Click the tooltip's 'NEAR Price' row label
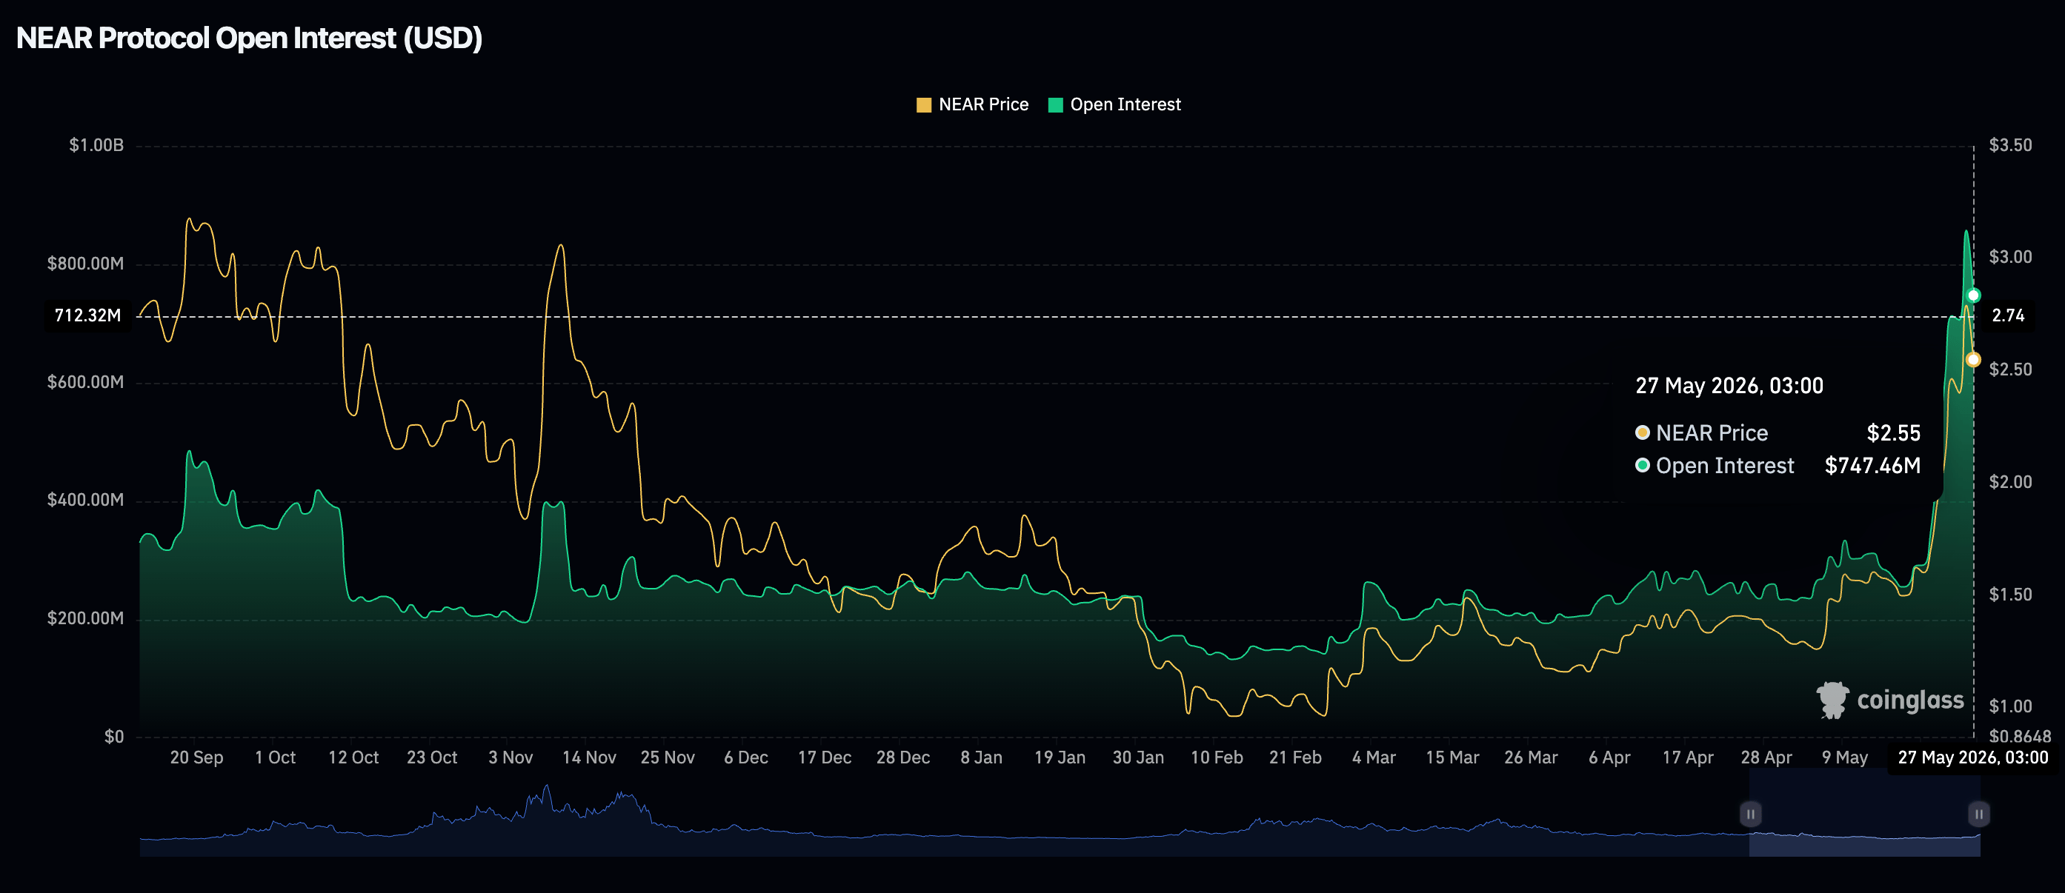 (1712, 433)
